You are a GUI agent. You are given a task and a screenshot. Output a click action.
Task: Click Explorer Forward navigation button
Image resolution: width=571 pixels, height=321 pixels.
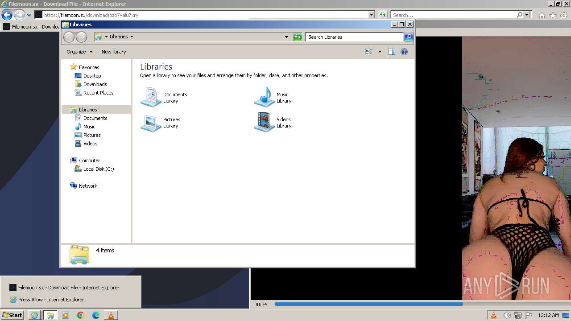coord(81,37)
